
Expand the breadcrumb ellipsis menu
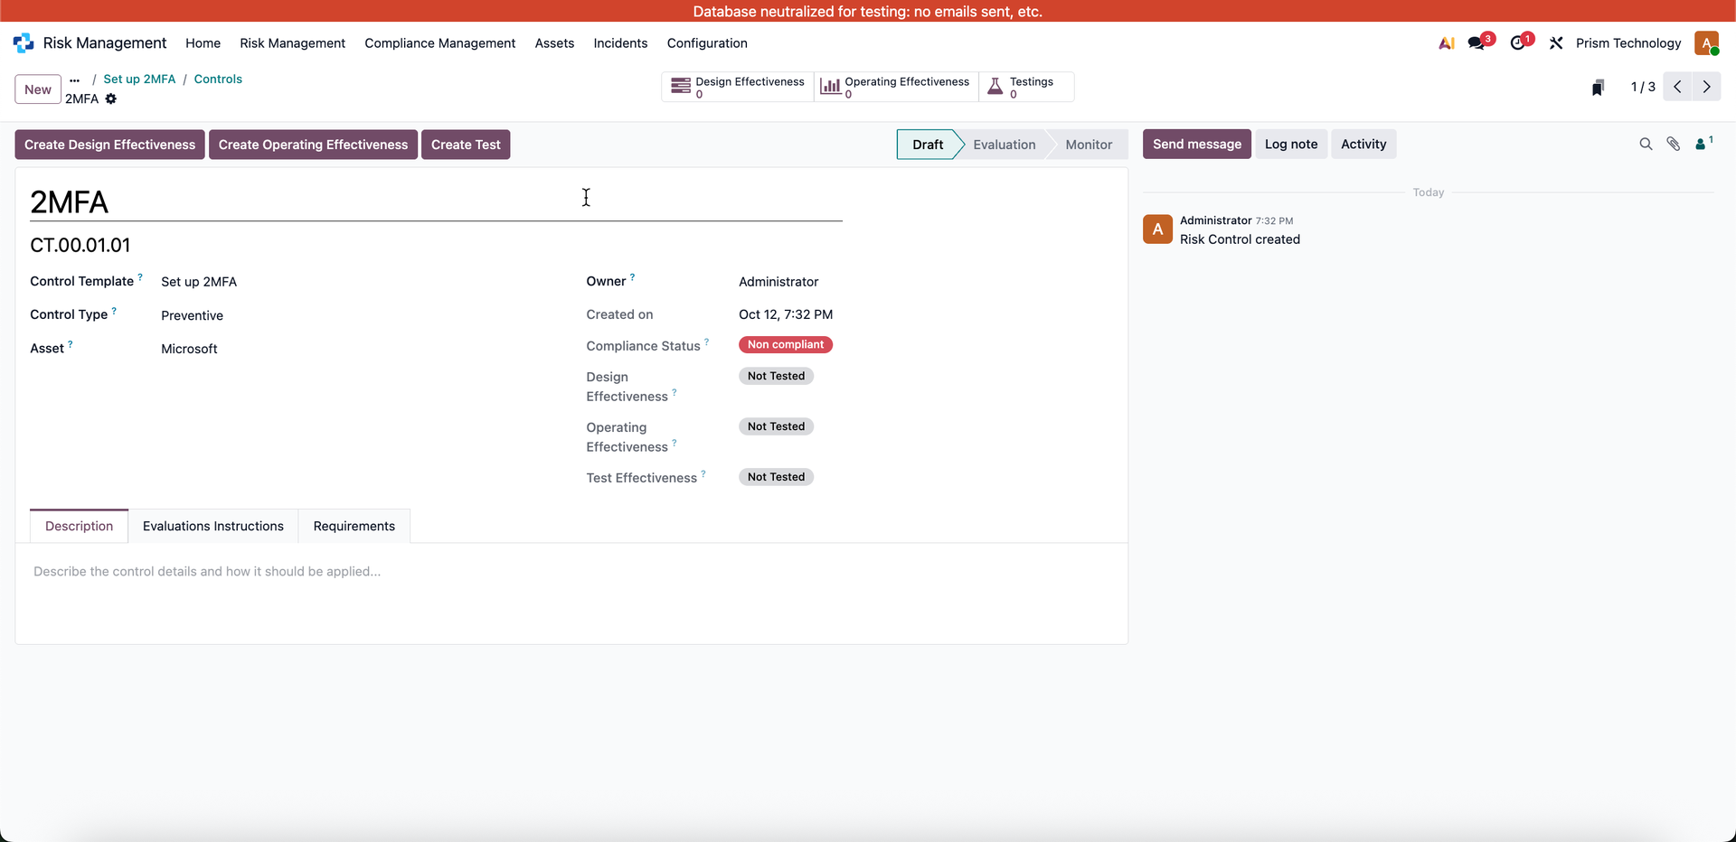[73, 80]
